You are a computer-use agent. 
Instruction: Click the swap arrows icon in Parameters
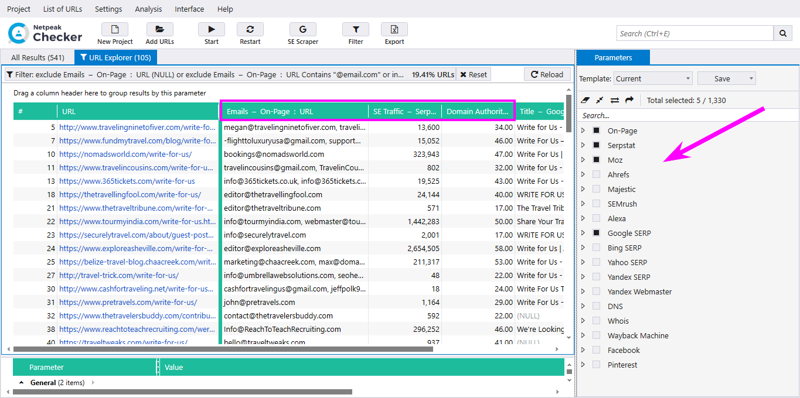click(x=615, y=100)
